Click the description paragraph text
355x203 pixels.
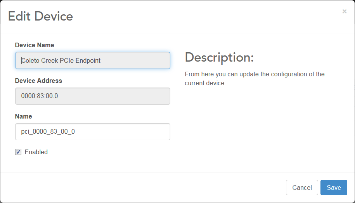coord(254,78)
